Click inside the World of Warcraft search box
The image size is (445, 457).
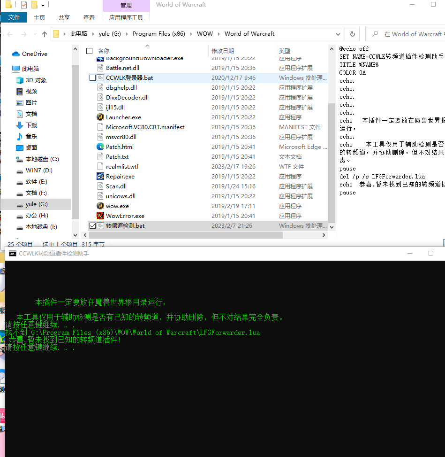point(408,34)
